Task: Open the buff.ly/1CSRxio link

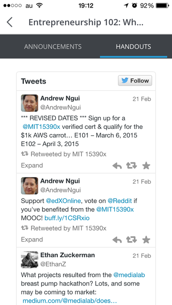Action: tap(67, 218)
